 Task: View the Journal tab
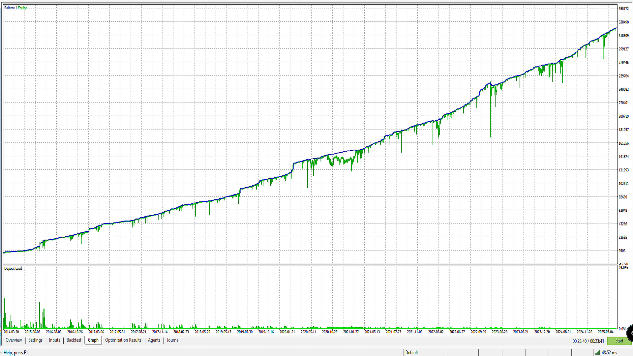click(x=173, y=340)
